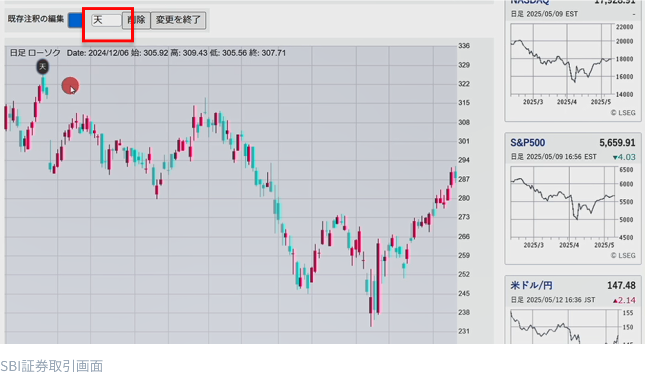
Task: Click the SBI証券取引画面 caption
Action: [51, 366]
